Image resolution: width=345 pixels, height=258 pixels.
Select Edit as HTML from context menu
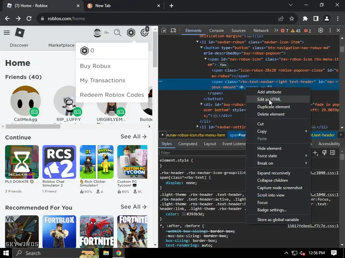[278, 99]
